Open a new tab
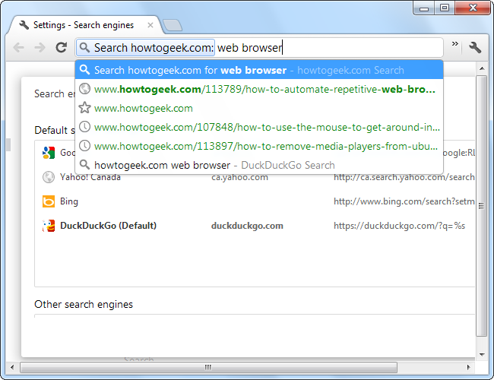This screenshot has height=380, width=494. pyautogui.click(x=172, y=25)
